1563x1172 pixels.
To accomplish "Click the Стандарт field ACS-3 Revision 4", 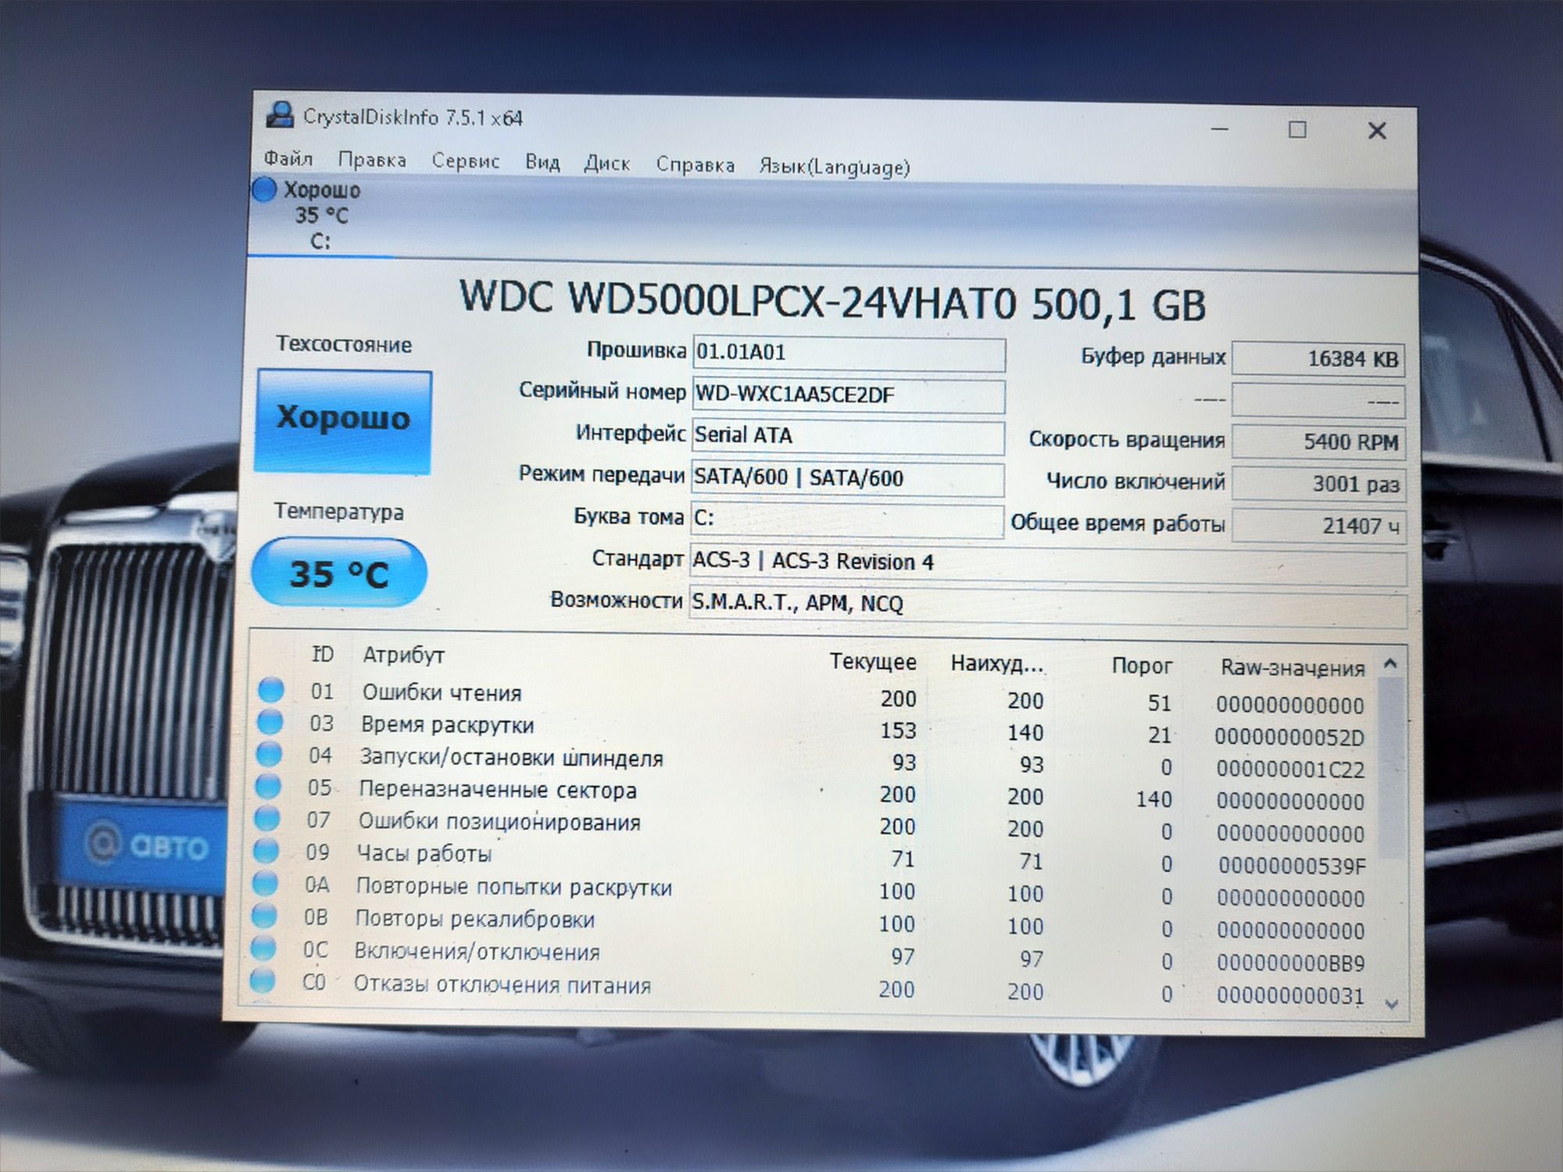I will (1049, 565).
